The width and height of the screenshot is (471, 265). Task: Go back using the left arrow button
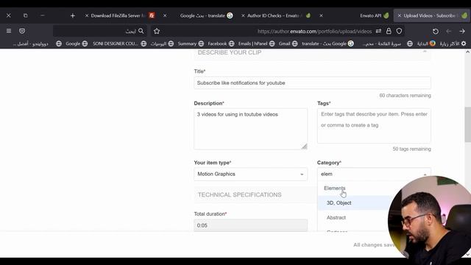pos(448,31)
